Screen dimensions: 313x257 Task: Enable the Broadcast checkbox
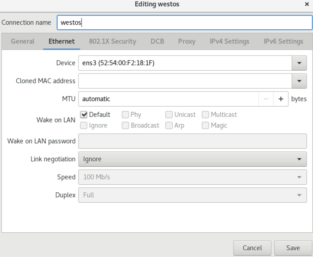pyautogui.click(x=125, y=125)
